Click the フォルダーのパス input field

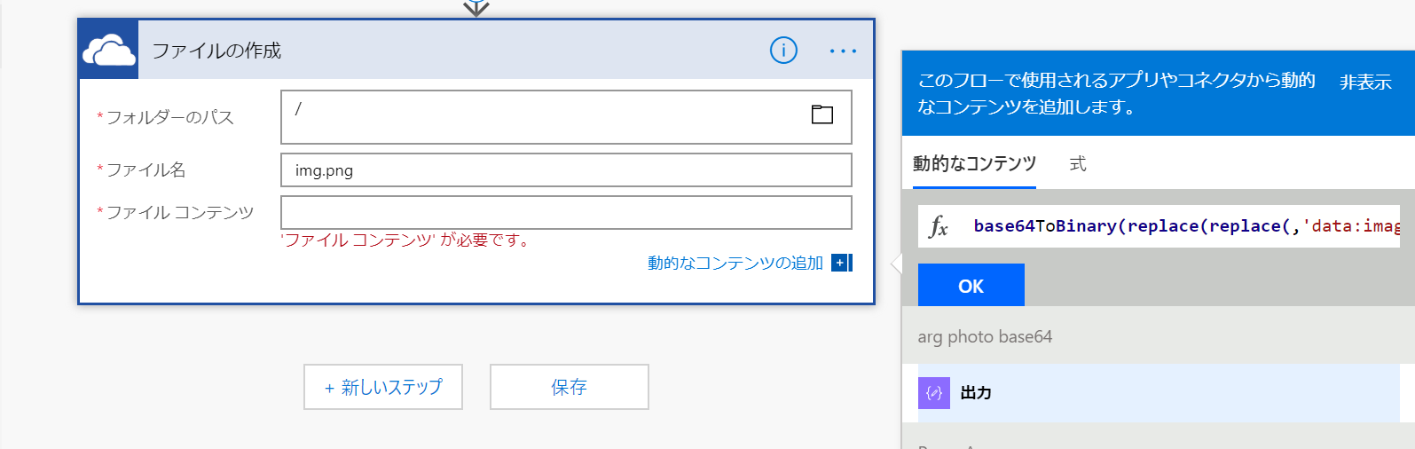pos(566,117)
